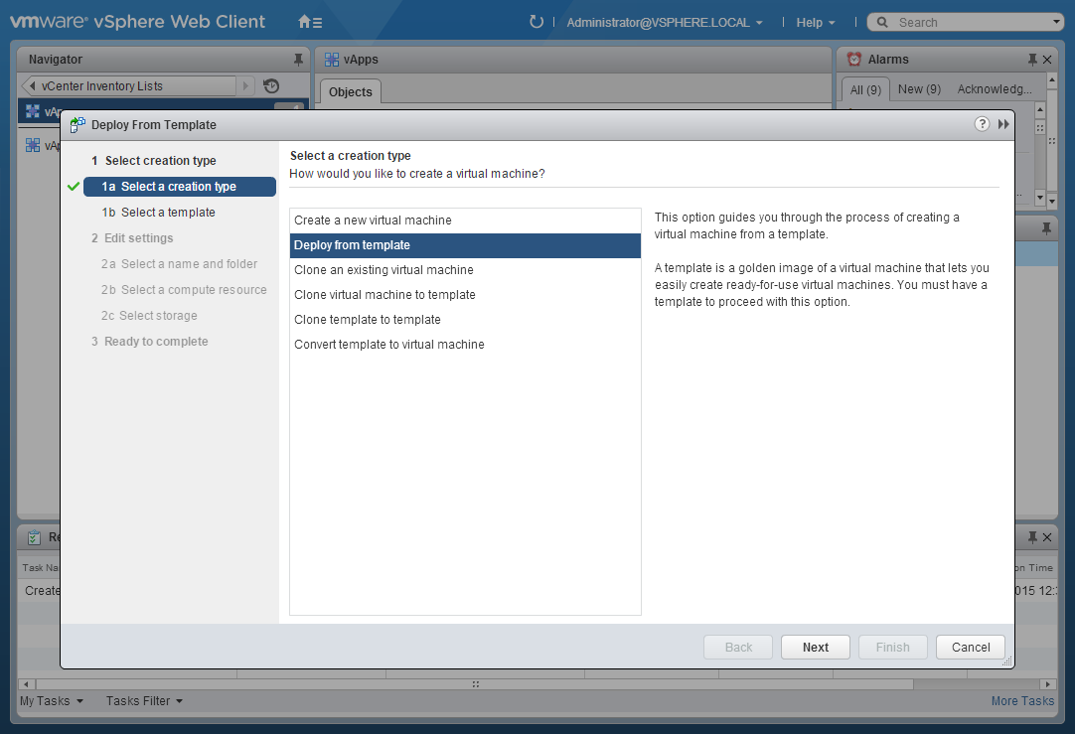Open the Help dropdown menu
The image size is (1075, 734).
point(815,23)
